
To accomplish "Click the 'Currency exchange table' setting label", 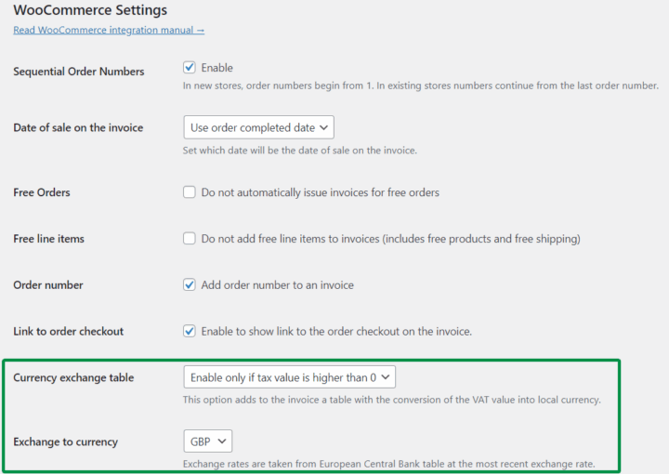I will (73, 377).
